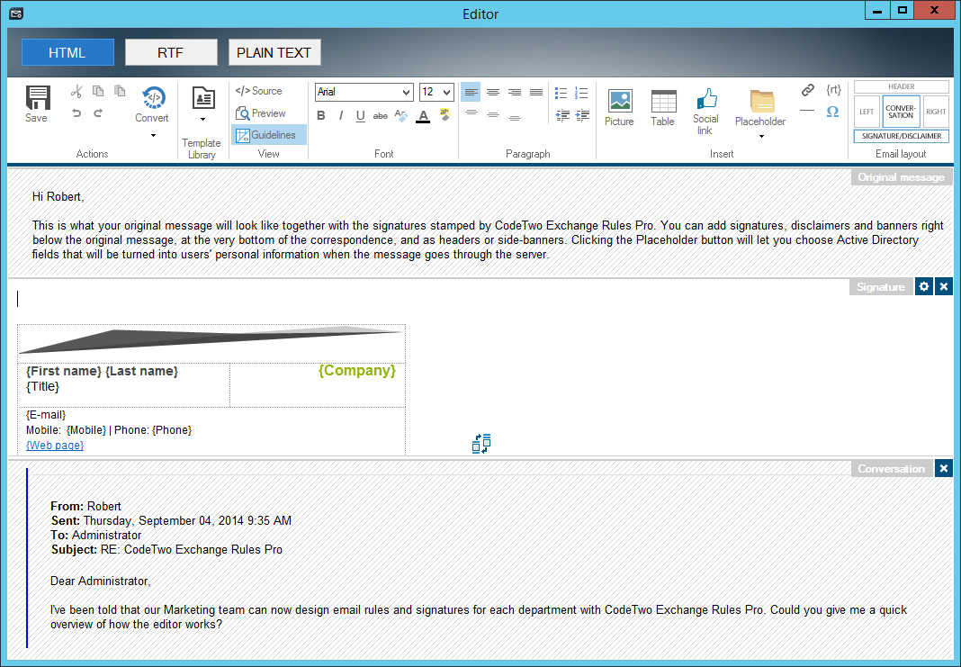Copy selection using the Copy icon
The image size is (961, 667).
pyautogui.click(x=98, y=91)
